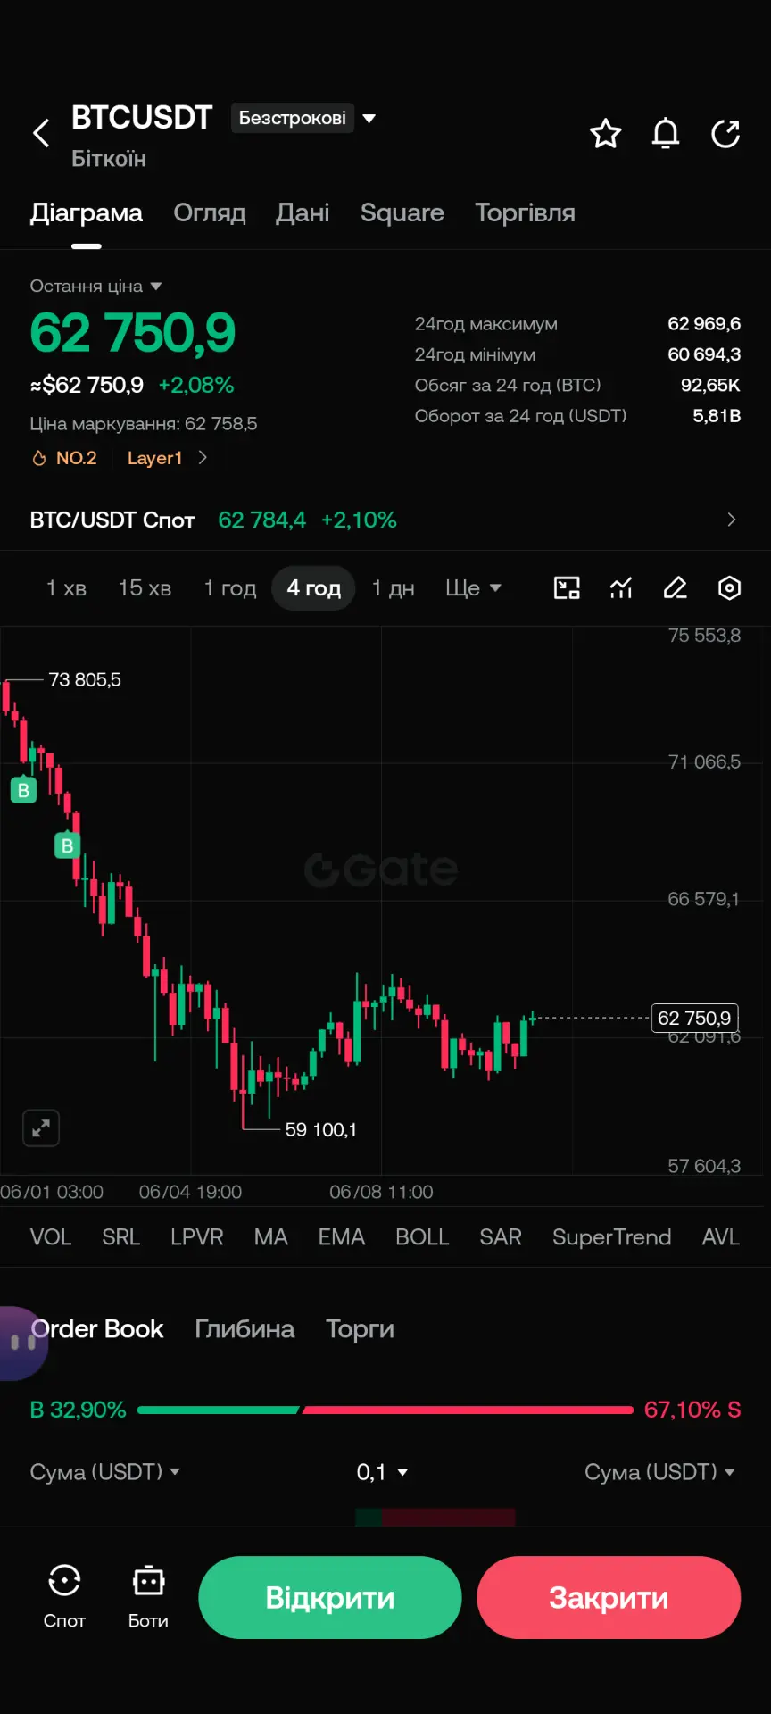
Task: Open chart settings hexagon icon
Action: tap(730, 588)
